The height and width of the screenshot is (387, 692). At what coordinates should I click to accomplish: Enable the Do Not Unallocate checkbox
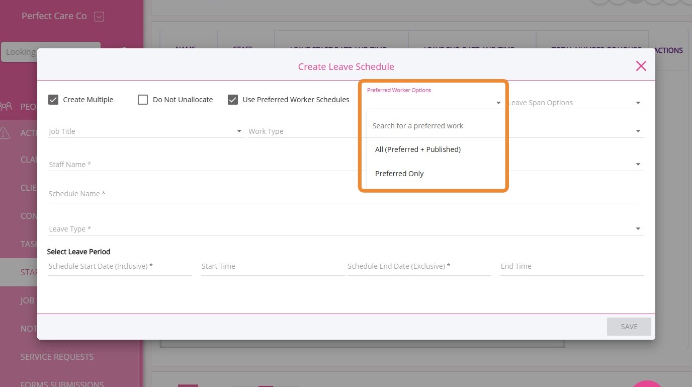point(143,100)
